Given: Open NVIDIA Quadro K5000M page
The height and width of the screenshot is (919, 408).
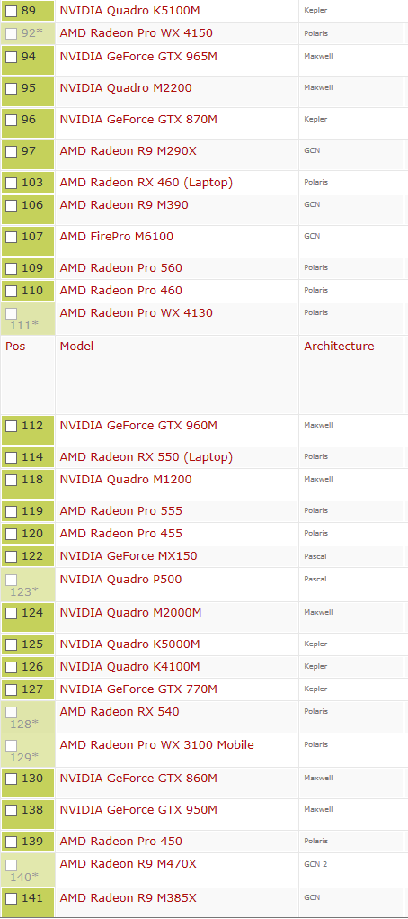Looking at the screenshot, I should (x=130, y=644).
